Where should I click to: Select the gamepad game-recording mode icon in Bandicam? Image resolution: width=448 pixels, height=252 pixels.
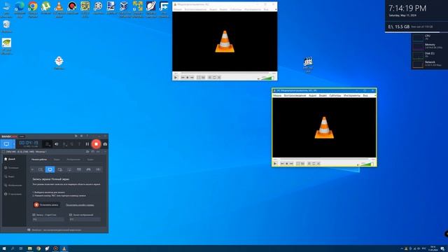click(88, 169)
